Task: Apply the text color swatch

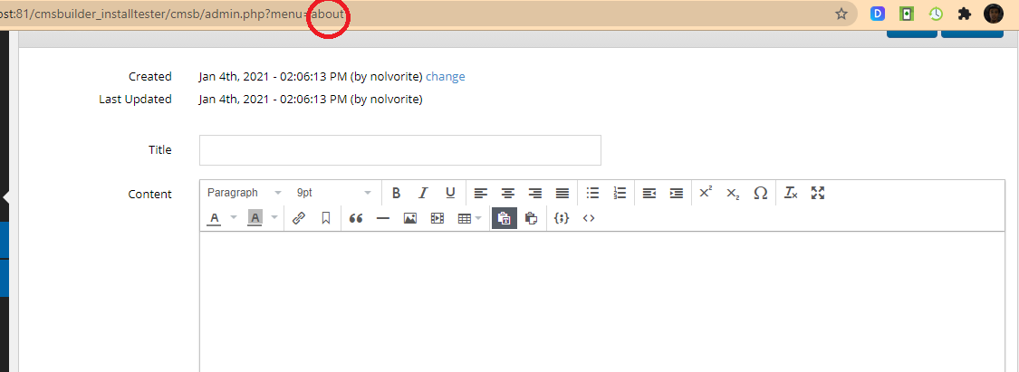Action: point(215,218)
